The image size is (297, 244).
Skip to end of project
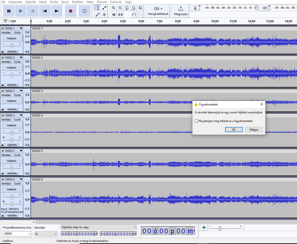56,11
